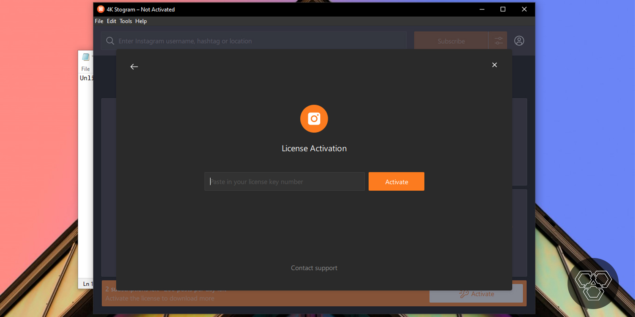
Task: Minimize the 4K Stogram window
Action: click(x=482, y=9)
